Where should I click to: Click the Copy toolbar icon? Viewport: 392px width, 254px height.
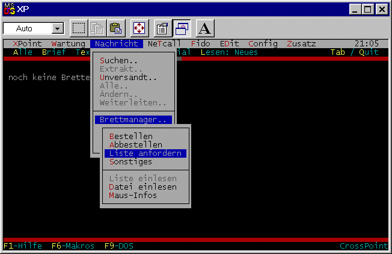[97, 28]
